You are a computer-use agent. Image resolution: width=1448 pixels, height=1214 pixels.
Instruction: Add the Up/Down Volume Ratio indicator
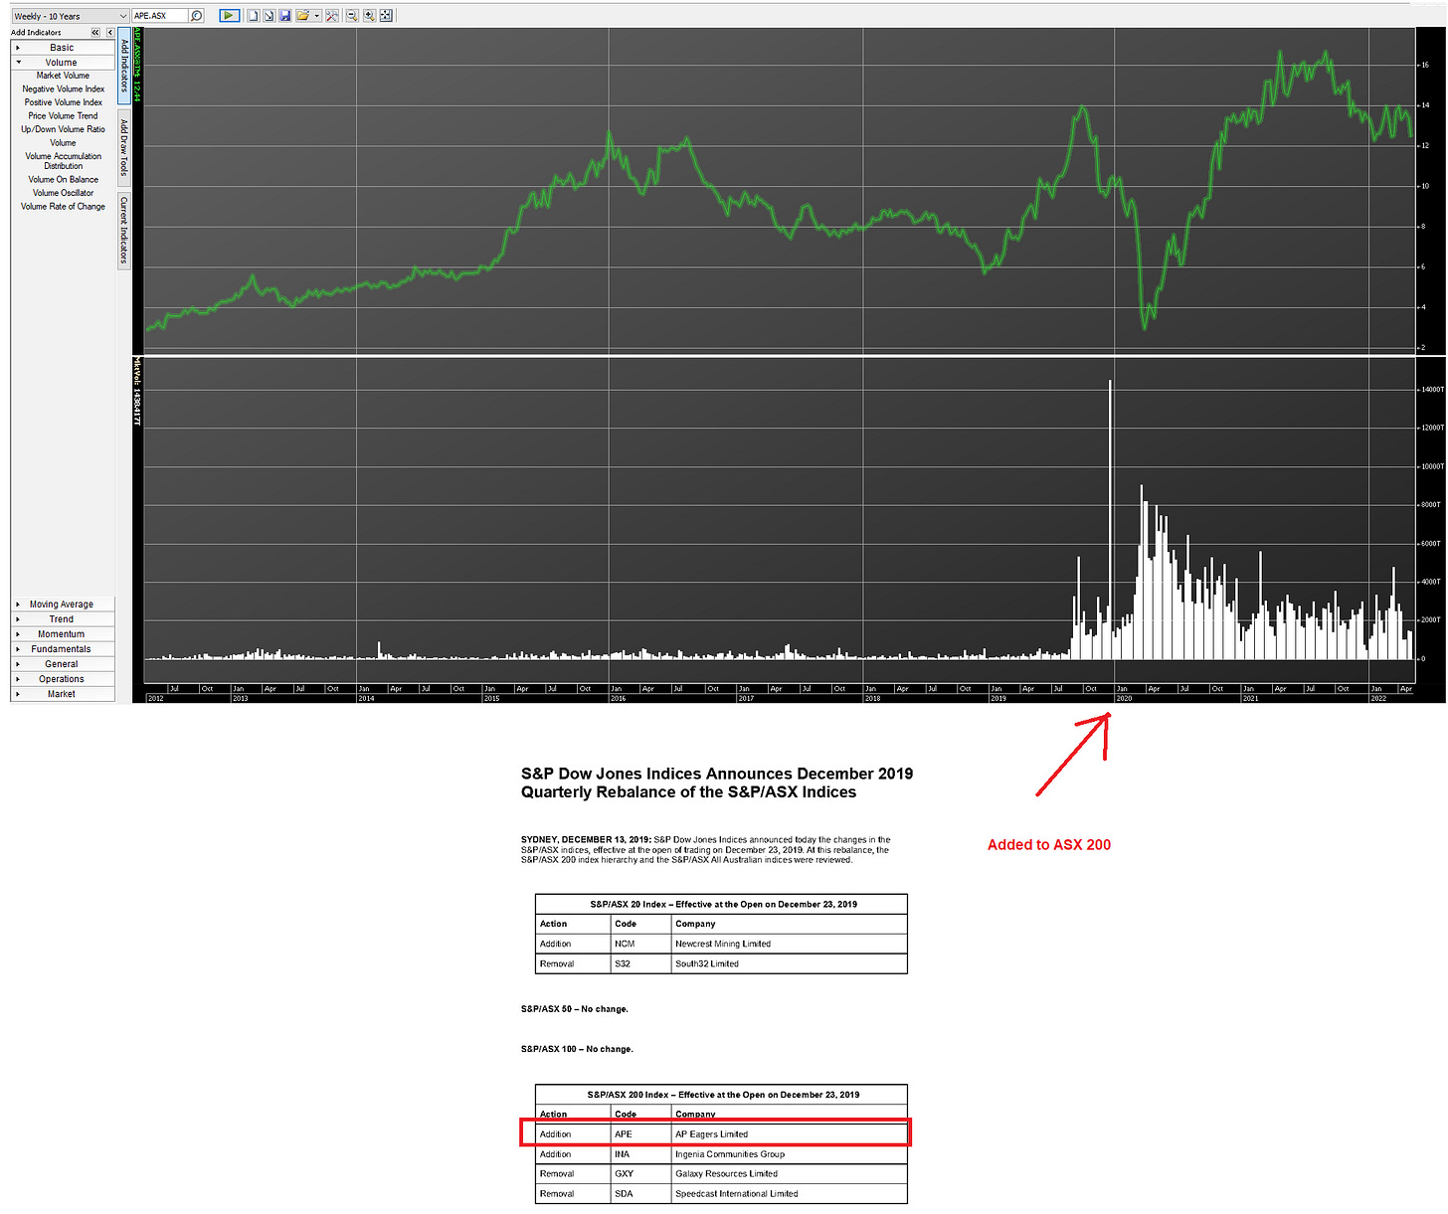point(63,129)
